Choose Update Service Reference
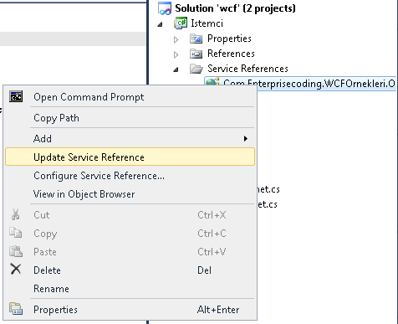Viewport: 398px width, 324px height. click(130, 157)
